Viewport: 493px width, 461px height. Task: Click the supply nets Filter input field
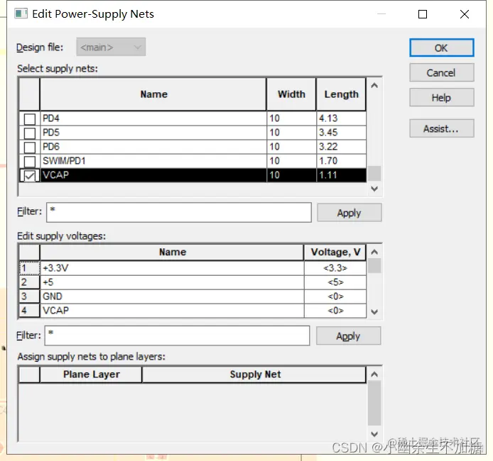click(179, 213)
